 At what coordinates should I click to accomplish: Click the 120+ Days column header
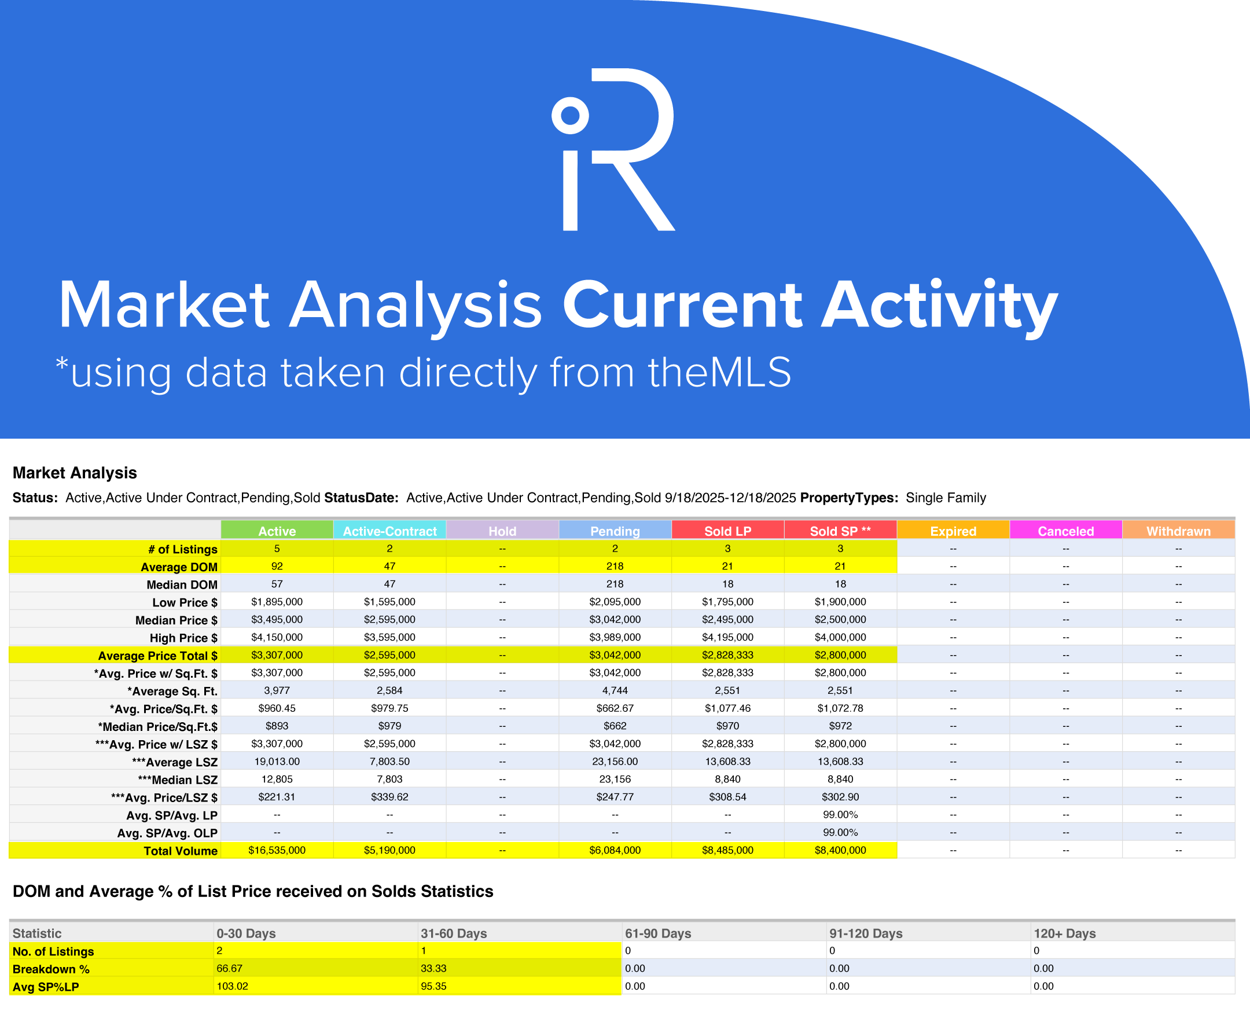tap(1064, 933)
